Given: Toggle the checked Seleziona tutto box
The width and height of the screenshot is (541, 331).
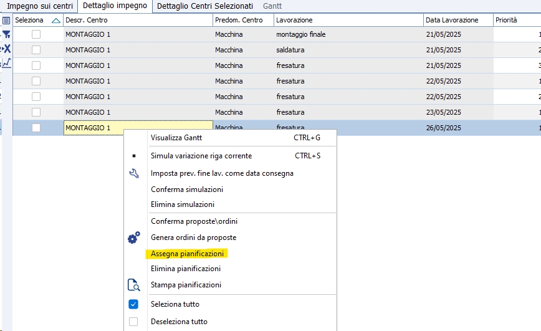Looking at the screenshot, I should [x=133, y=304].
